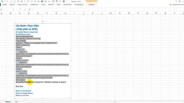Click the '&tbm=isch&sxsrf' string line
Image resolution: width=184 pixels, height=103 pixels.
tap(24, 67)
